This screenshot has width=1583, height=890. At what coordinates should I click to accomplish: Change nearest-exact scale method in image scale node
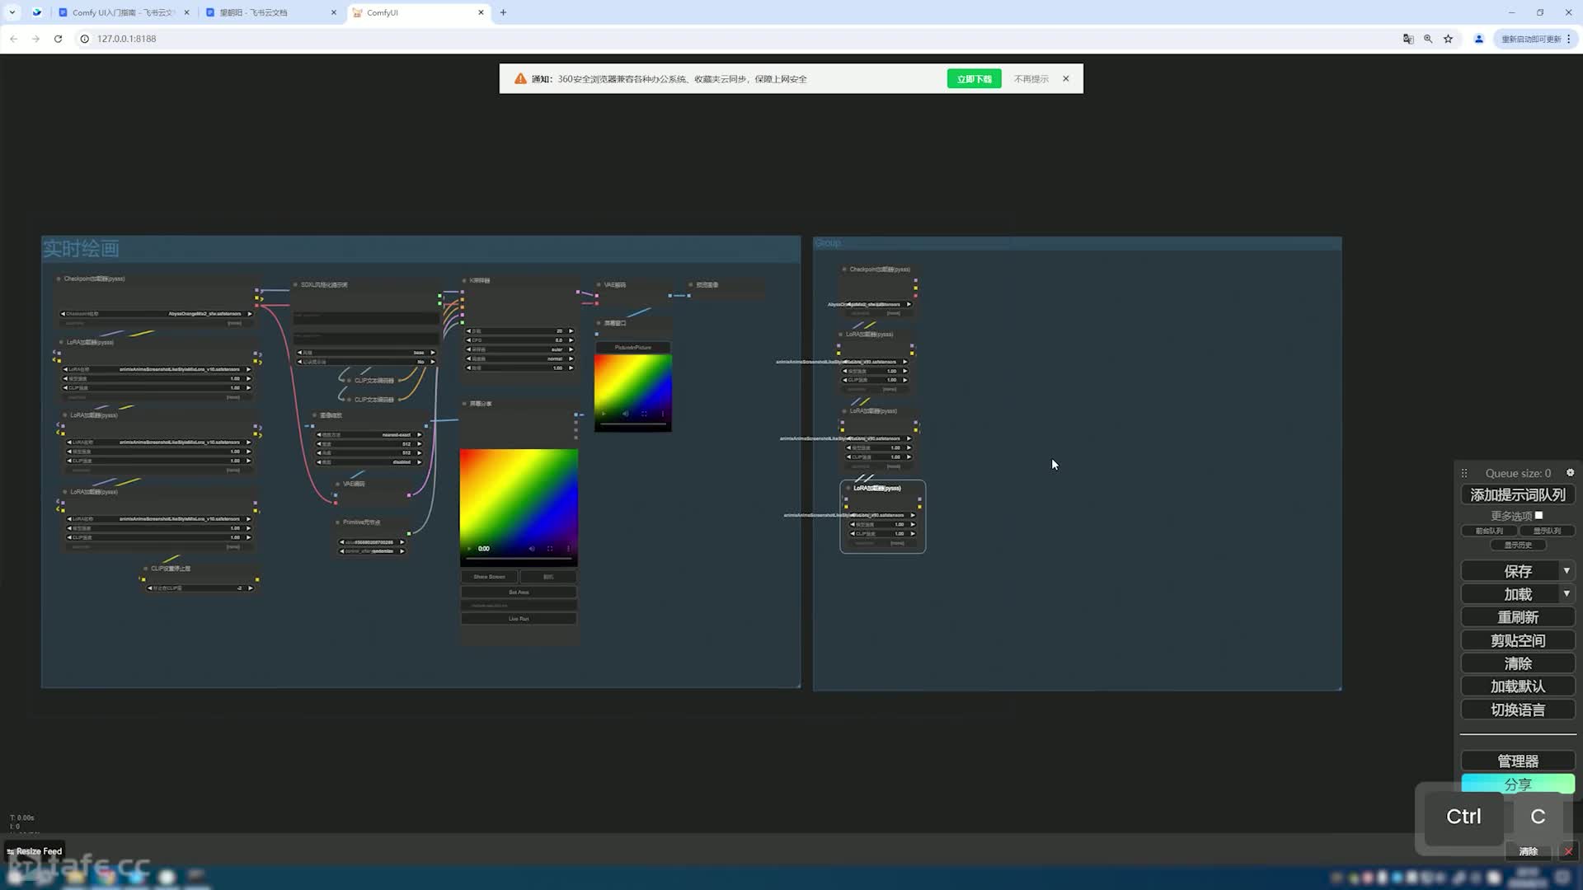369,434
